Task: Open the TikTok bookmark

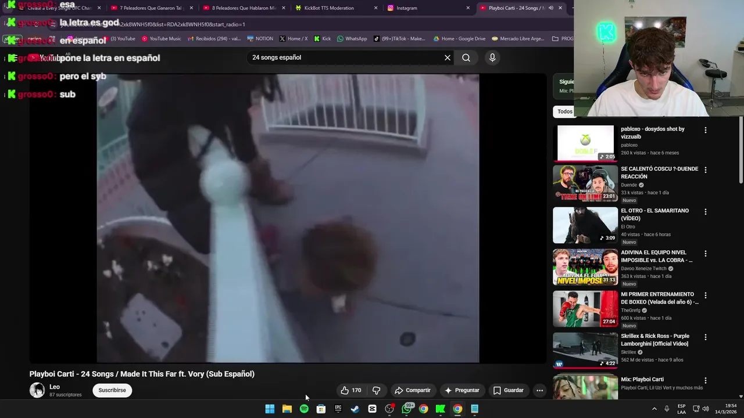Action: [400, 39]
